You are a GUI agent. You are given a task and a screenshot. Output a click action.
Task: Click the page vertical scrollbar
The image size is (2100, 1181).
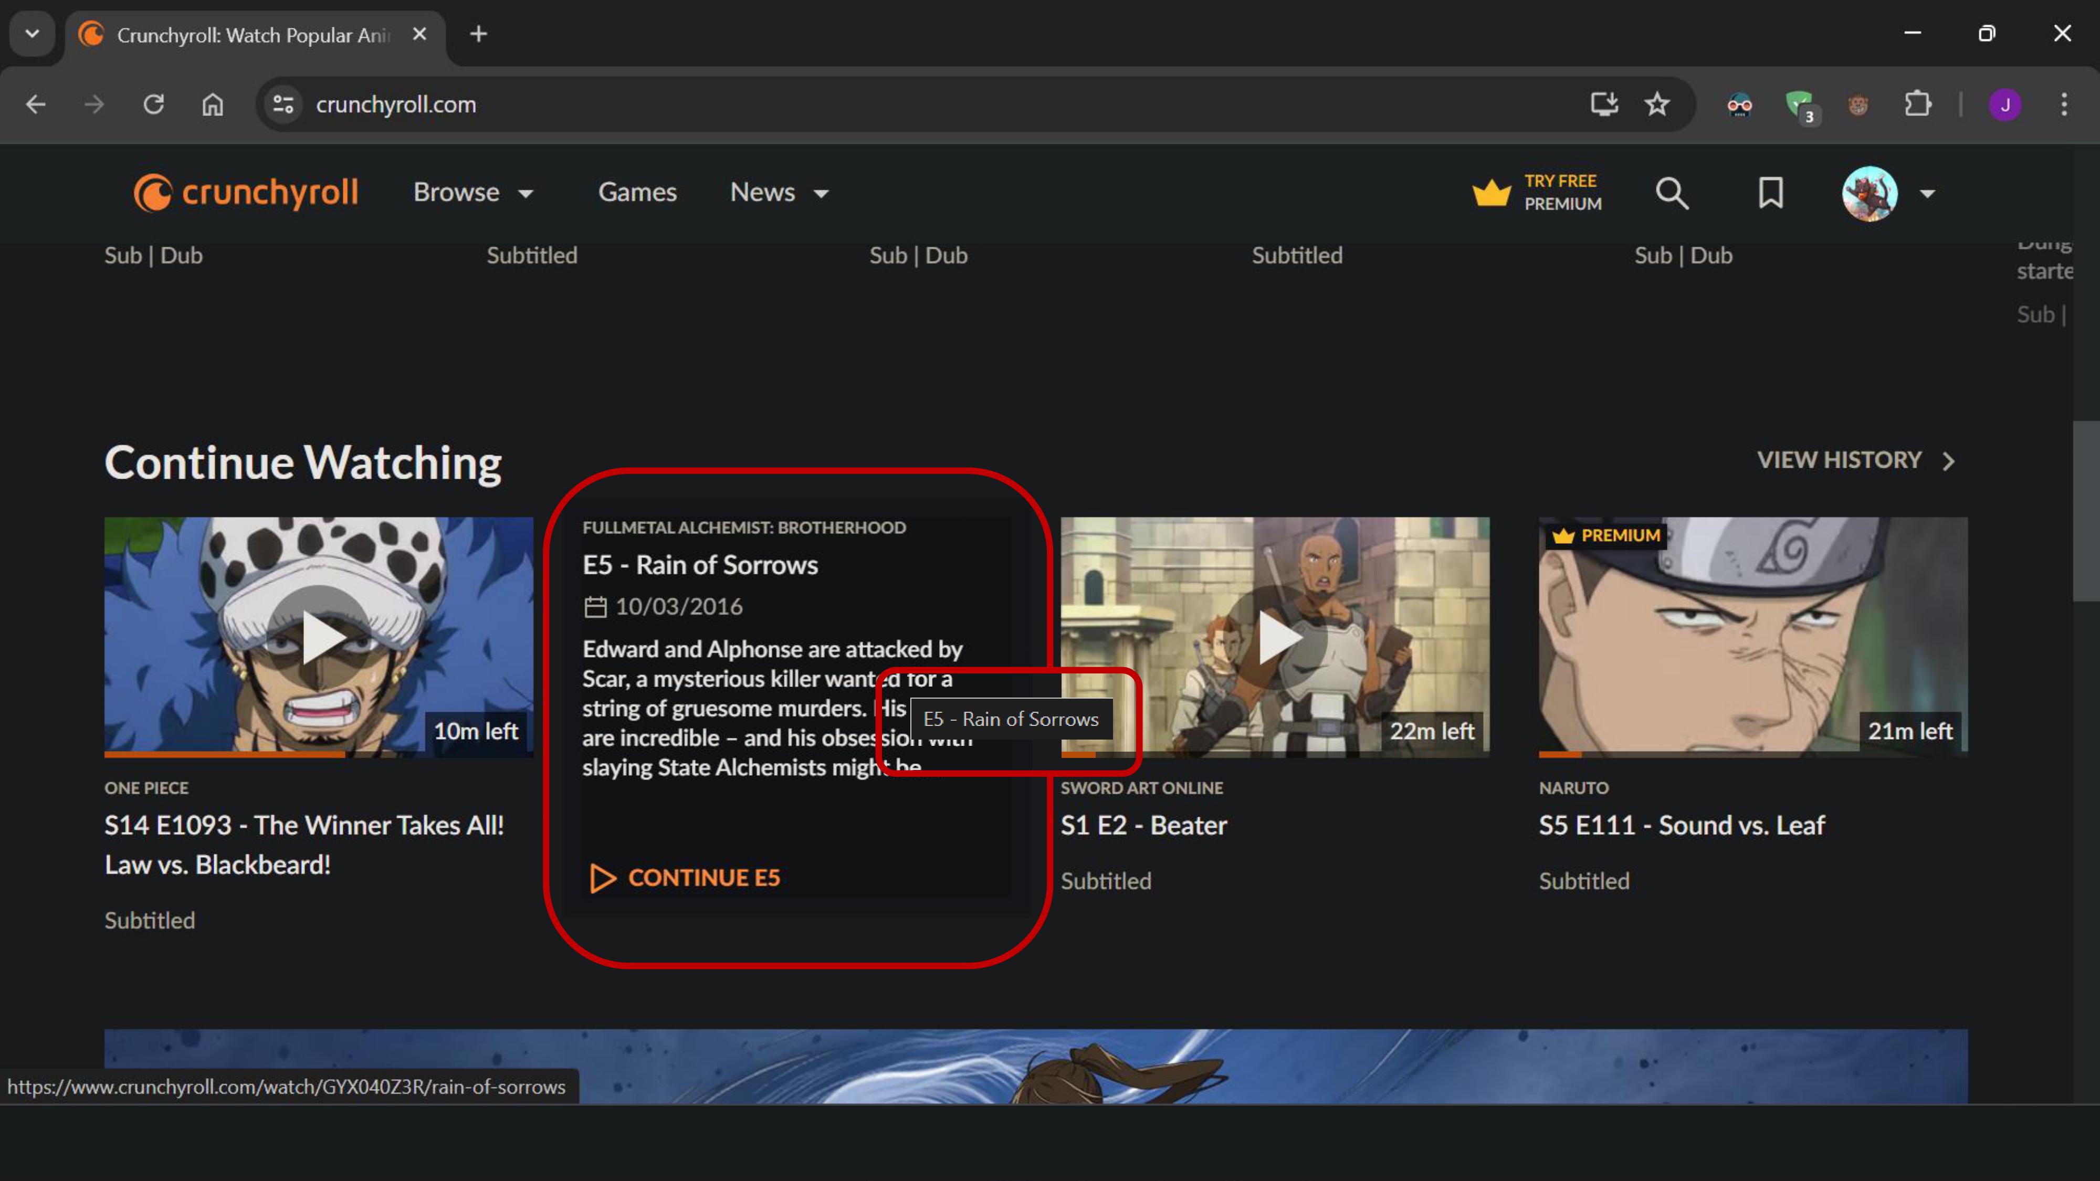[2085, 511]
